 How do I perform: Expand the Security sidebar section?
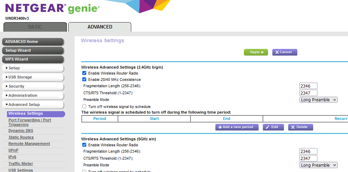click(x=33, y=86)
